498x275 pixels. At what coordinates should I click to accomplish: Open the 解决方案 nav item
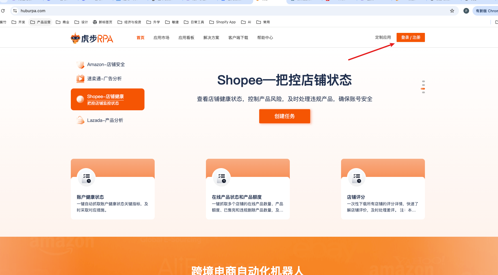point(211,38)
